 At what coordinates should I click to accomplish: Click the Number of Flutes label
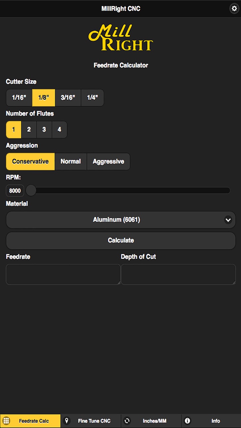click(30, 113)
